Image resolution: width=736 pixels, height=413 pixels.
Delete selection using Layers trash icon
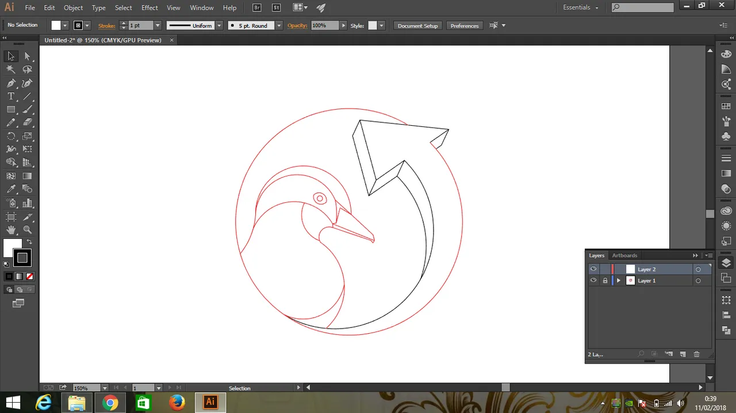(697, 354)
